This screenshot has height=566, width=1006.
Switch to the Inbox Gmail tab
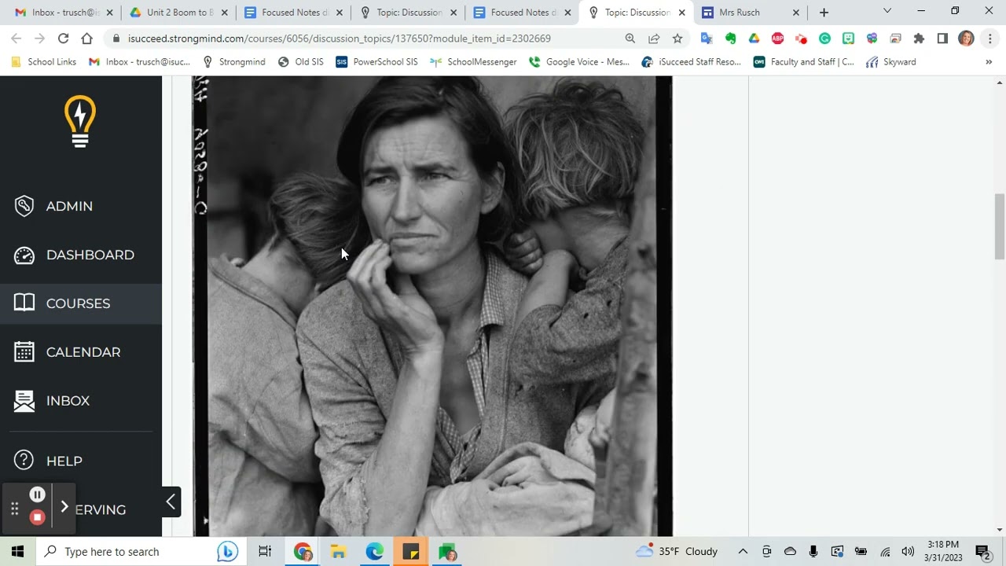62,13
